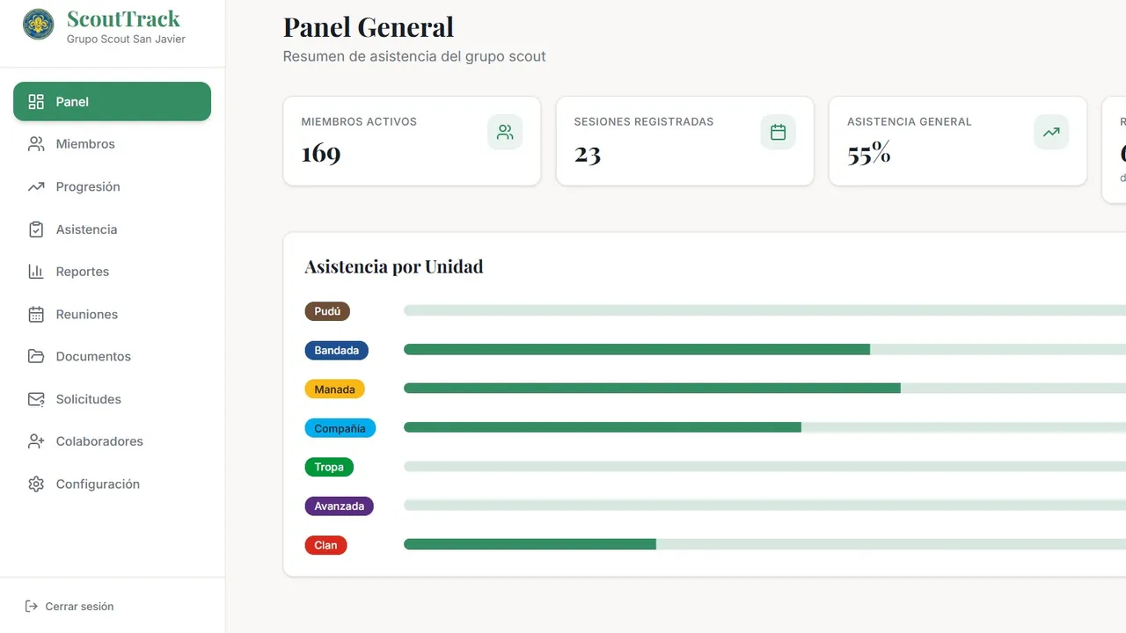1126x633 pixels.
Task: Click the Tropa attendance progress bar
Action: (764, 466)
